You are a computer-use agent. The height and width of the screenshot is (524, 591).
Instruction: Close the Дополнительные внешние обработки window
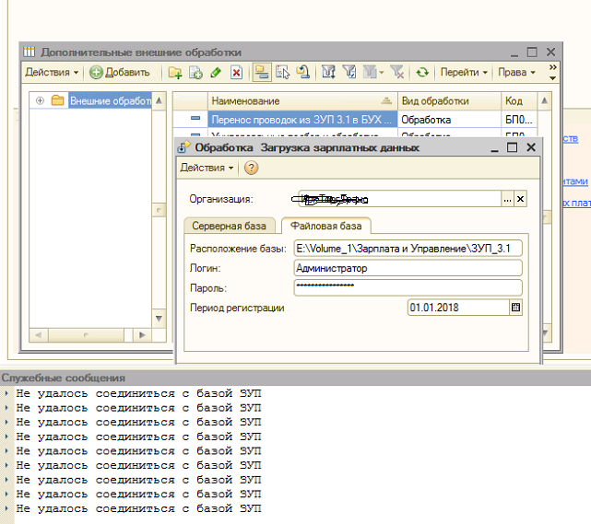(x=550, y=52)
